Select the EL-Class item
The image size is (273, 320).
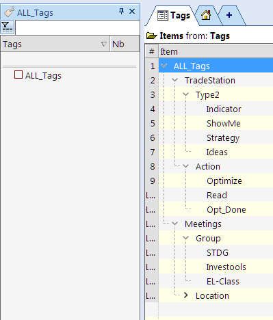pos(223,282)
